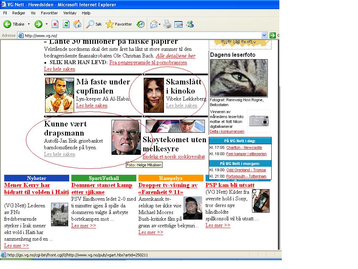Open the Messenger people icon
This screenshot has height=269, width=358.
[x=190, y=24]
